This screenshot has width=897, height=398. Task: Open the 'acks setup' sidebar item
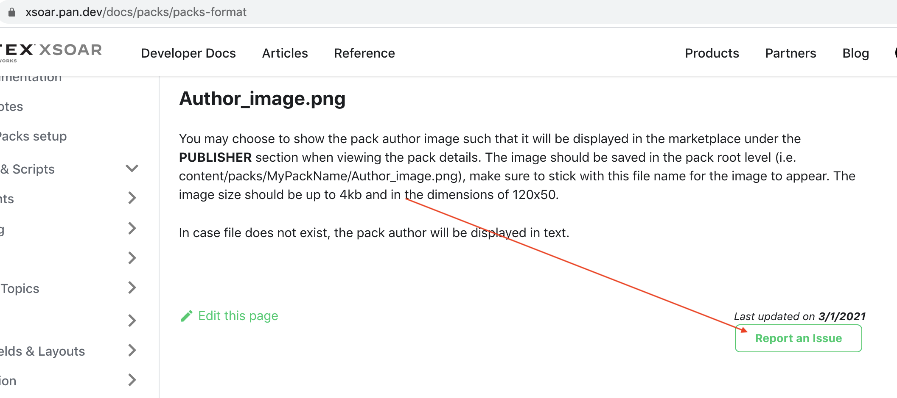coord(33,136)
